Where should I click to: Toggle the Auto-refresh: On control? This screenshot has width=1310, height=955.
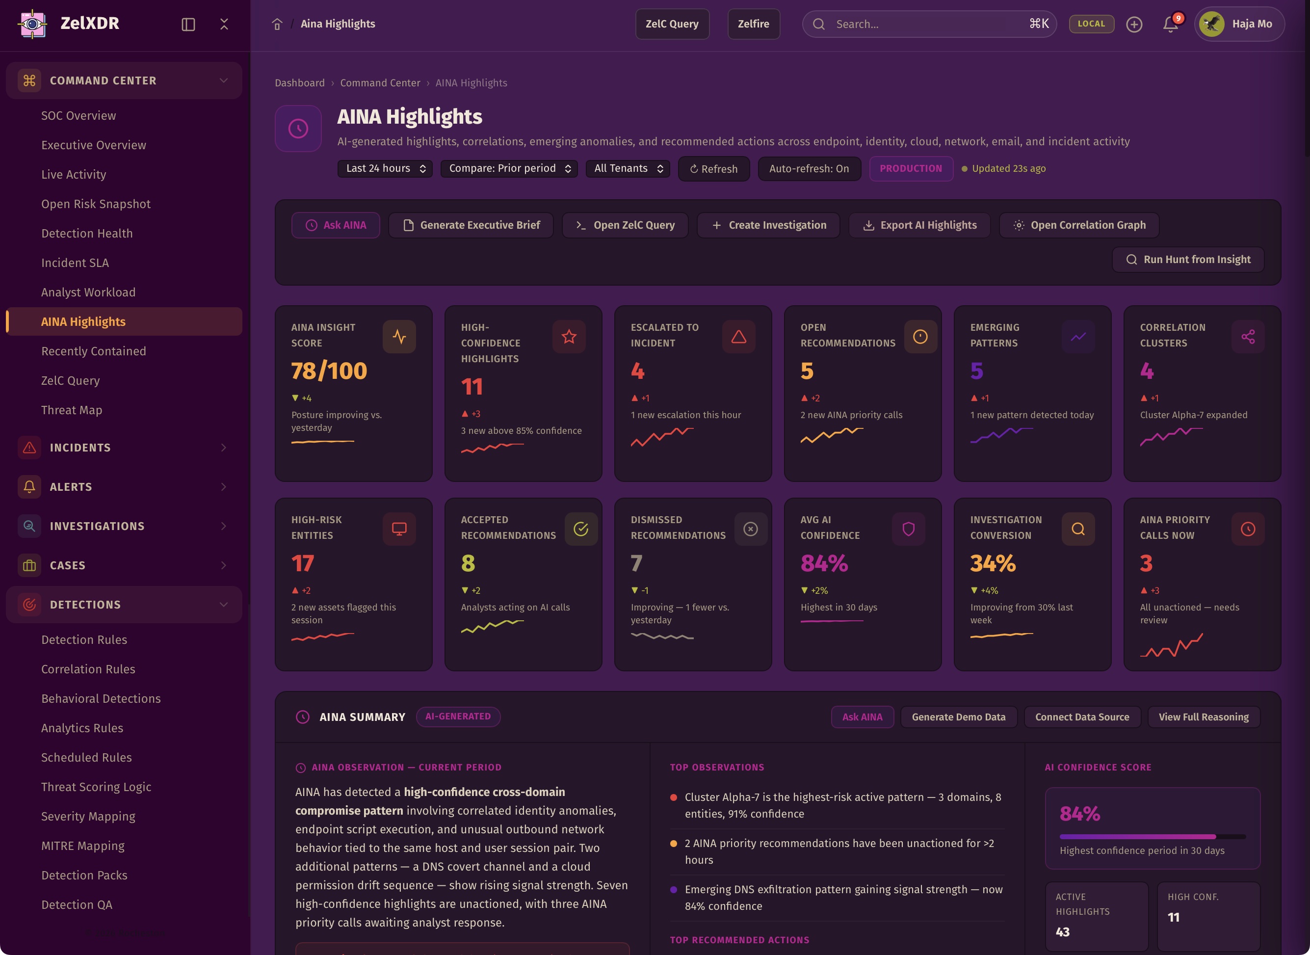pyautogui.click(x=809, y=168)
